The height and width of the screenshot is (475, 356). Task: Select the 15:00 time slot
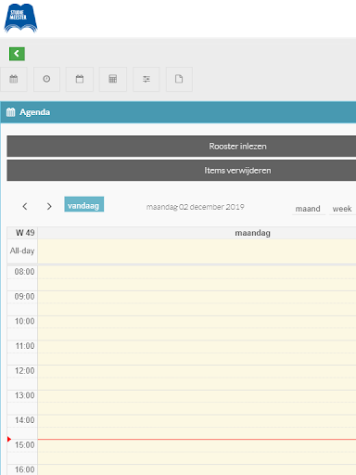click(197, 445)
